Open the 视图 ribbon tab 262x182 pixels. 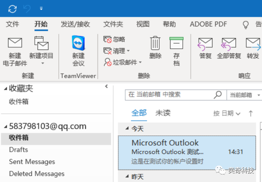(143, 24)
